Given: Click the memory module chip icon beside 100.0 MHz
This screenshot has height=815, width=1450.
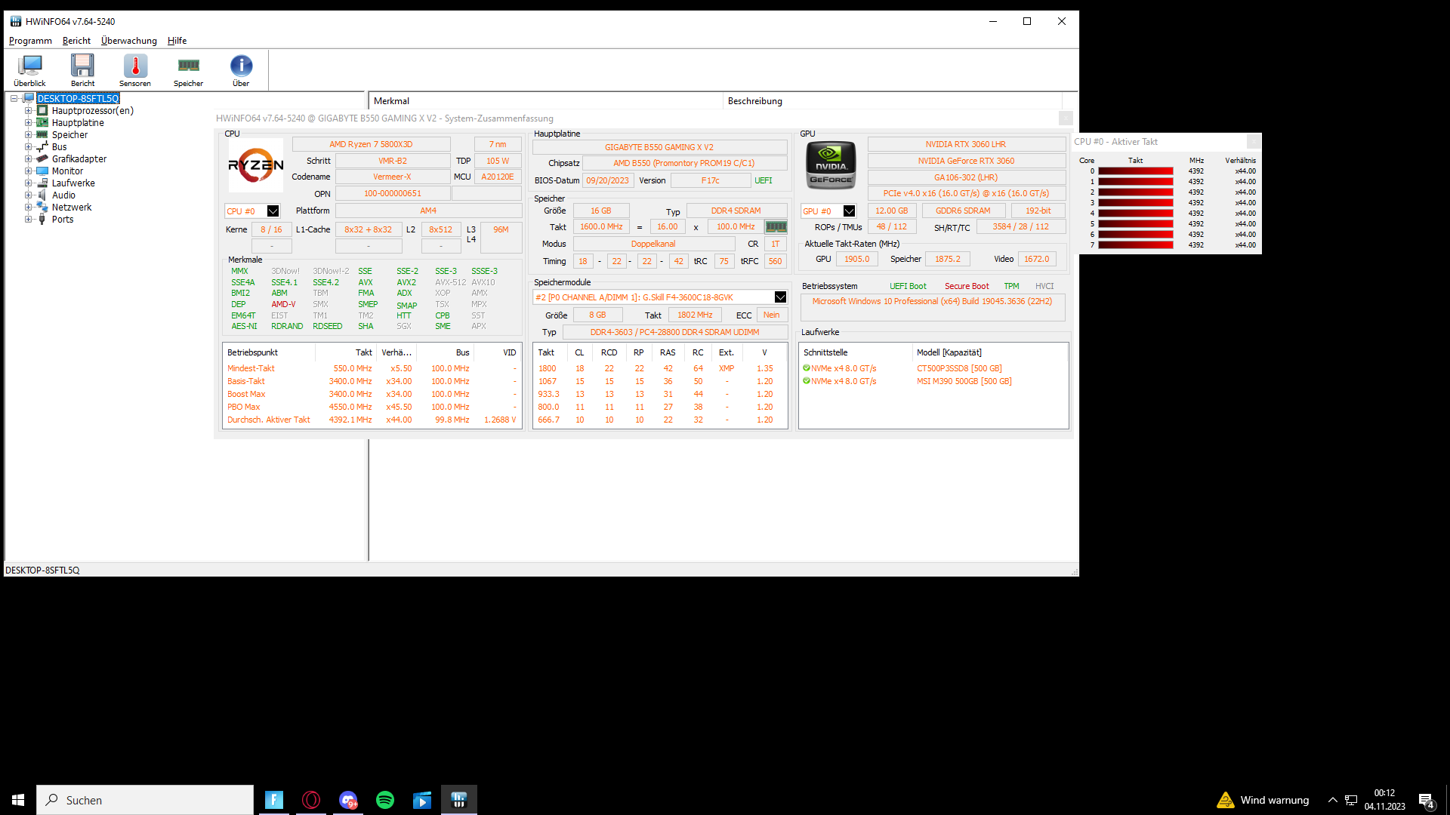Looking at the screenshot, I should [776, 226].
